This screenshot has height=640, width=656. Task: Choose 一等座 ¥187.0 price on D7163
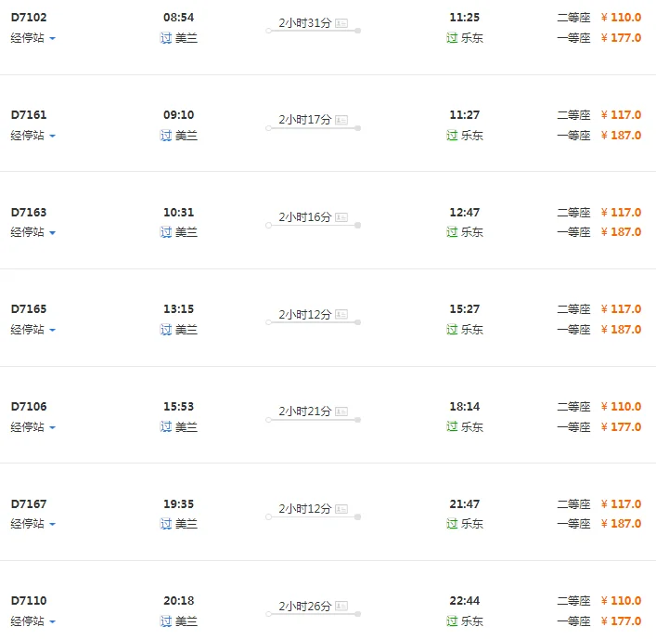click(621, 232)
